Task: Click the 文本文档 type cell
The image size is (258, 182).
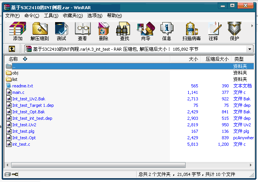Action: pos(242,86)
